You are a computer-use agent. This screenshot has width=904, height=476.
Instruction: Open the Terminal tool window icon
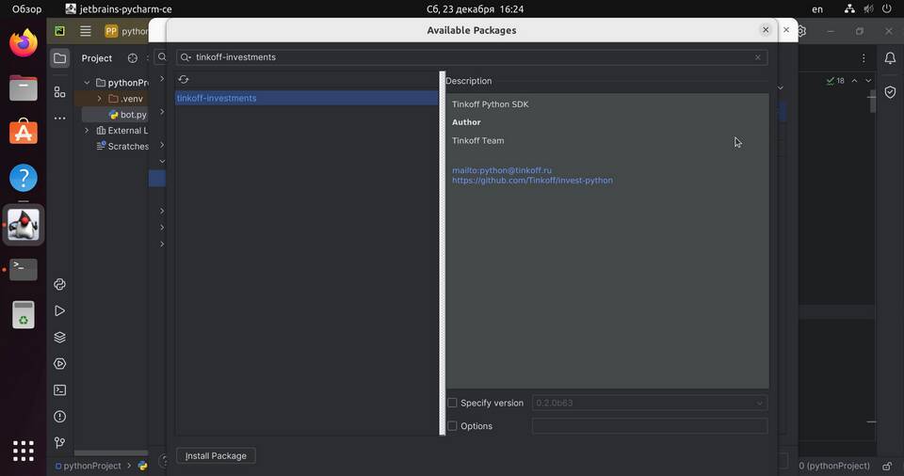59,390
